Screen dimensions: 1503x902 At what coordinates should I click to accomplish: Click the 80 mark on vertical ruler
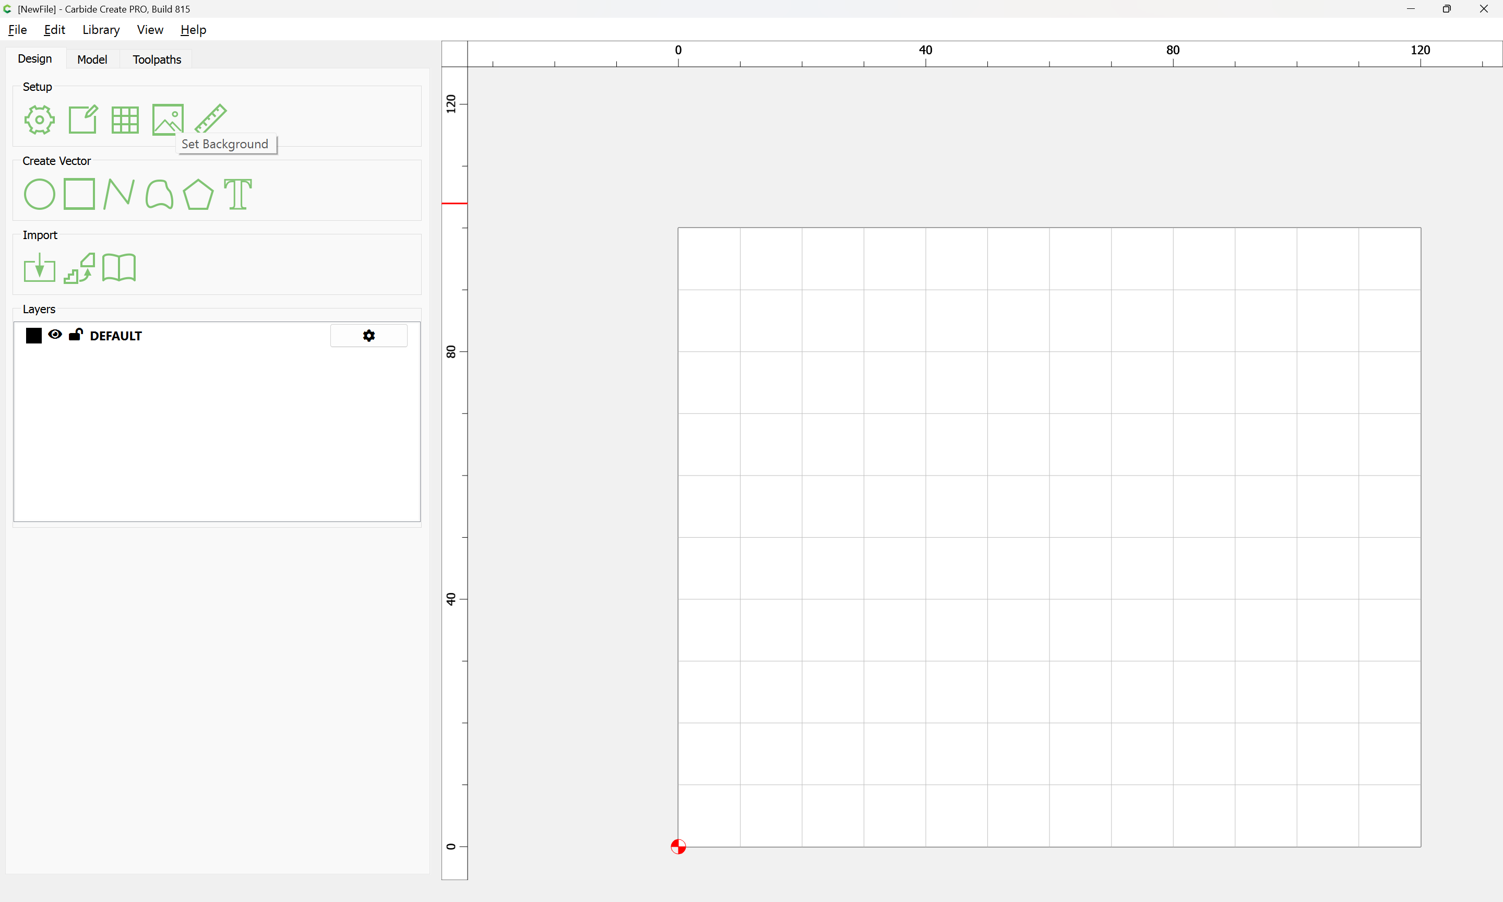[x=451, y=351]
